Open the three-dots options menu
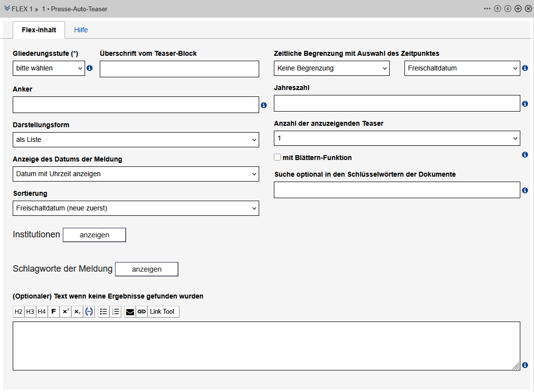The height and width of the screenshot is (392, 534). [x=488, y=9]
